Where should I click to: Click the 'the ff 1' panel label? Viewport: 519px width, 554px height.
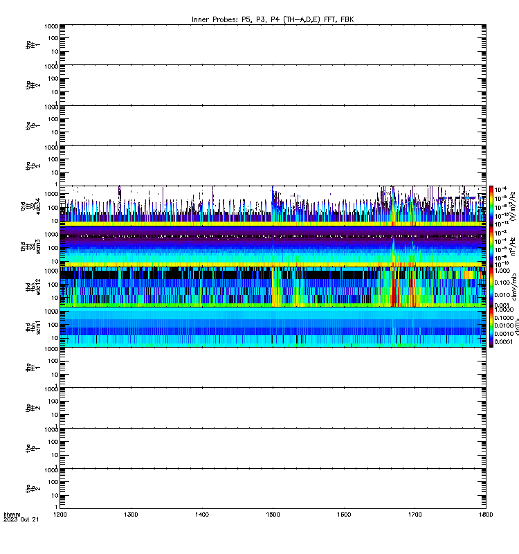(x=33, y=368)
